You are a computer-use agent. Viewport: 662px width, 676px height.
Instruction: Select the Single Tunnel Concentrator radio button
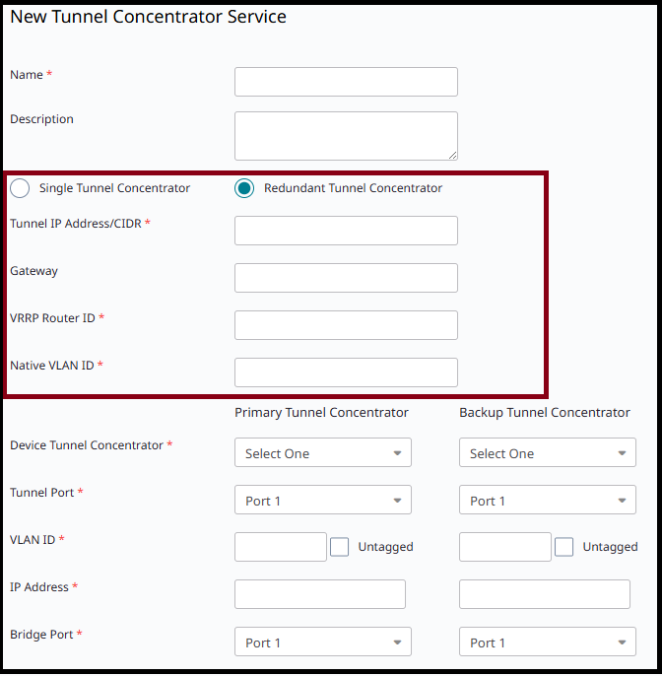point(20,188)
